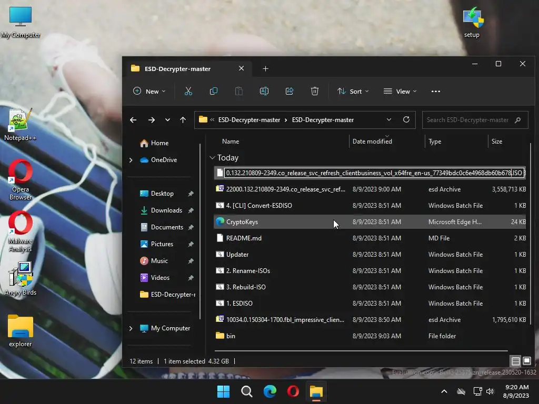Viewport: 539px width, 404px height.
Task: Select the setup desktop icon
Action: [472, 22]
